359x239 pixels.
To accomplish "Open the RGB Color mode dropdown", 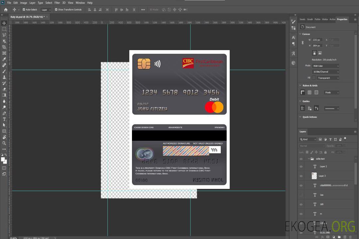I will point(326,66).
